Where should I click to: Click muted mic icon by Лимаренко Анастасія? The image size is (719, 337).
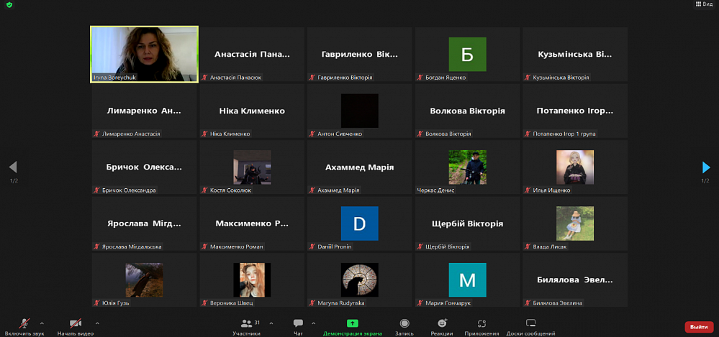pos(96,134)
